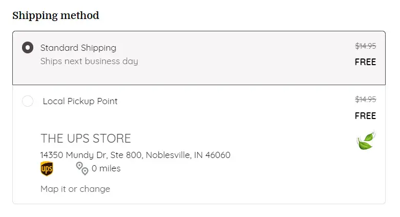Click the crossed-out $14.95 for Local Pickup
The image size is (400, 217).
[366, 99]
